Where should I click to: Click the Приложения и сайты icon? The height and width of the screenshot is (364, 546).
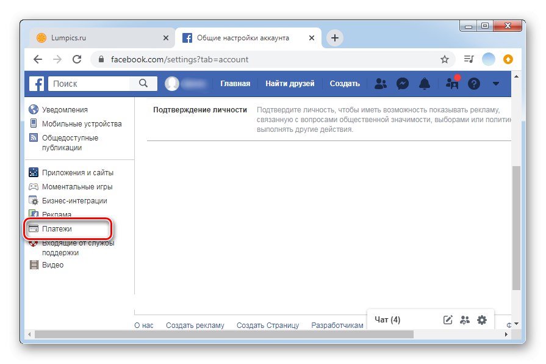tap(34, 172)
